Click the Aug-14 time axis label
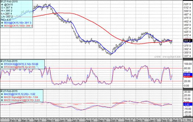The height and width of the screenshot is (122, 193). click(89, 120)
